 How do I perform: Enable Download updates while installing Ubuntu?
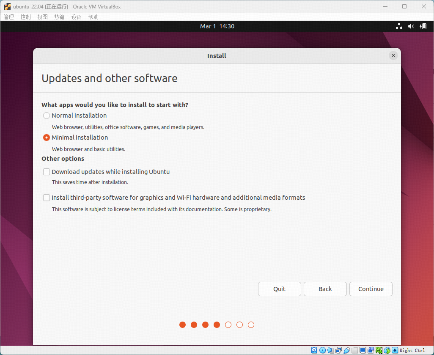tap(47, 172)
